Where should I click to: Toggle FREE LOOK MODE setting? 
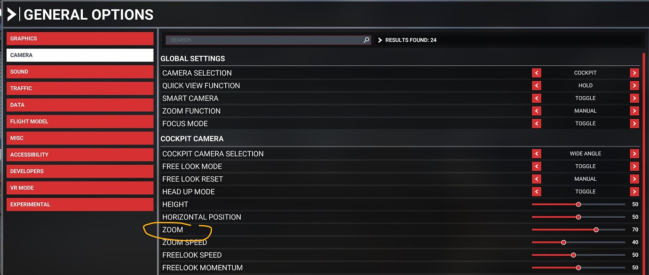click(634, 166)
